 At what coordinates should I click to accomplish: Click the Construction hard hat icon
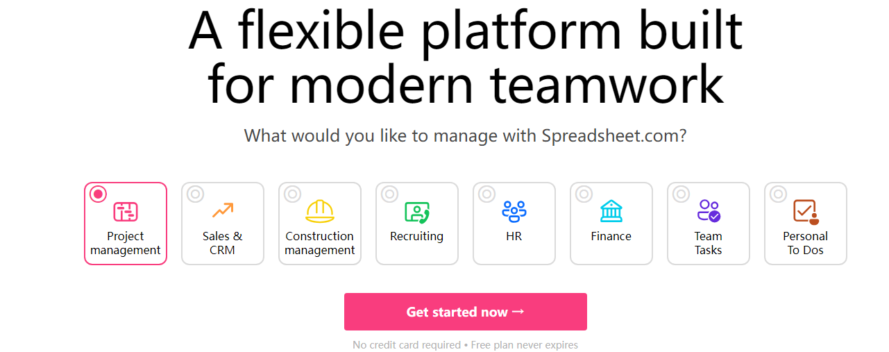tap(320, 211)
